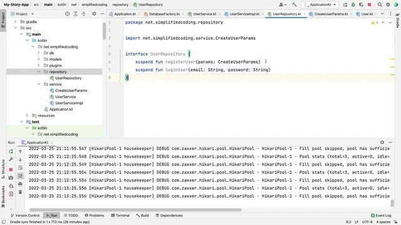
Task: Click the exit icon in Run panel
Action: [x=11, y=194]
